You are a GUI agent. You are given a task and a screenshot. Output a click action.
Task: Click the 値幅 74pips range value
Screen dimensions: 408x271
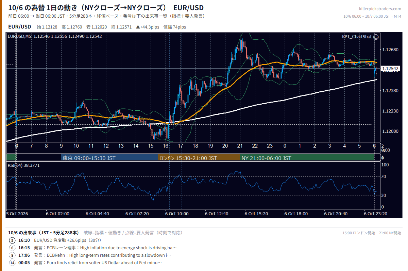coord(174,27)
